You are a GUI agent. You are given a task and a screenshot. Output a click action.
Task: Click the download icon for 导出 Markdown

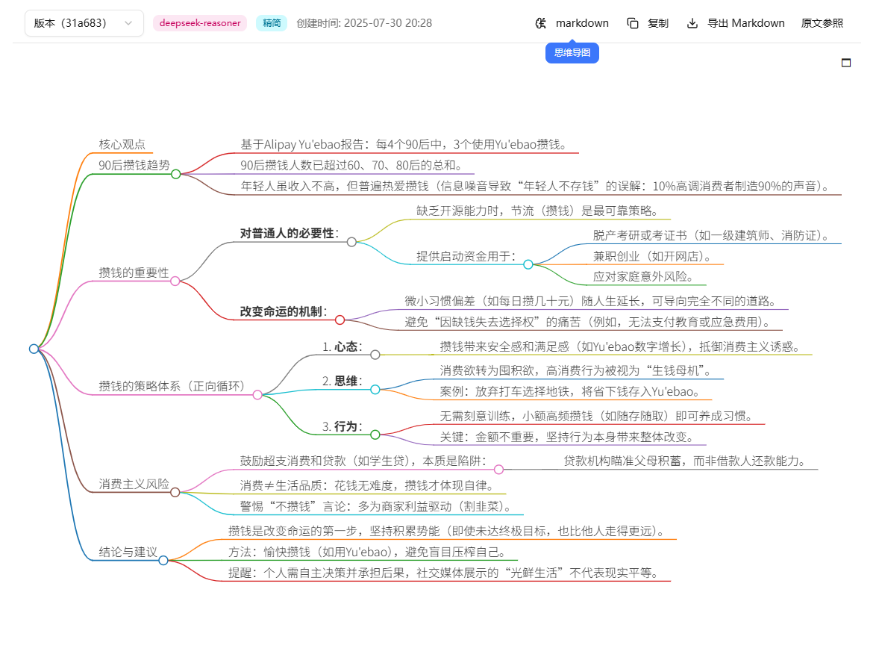(692, 23)
